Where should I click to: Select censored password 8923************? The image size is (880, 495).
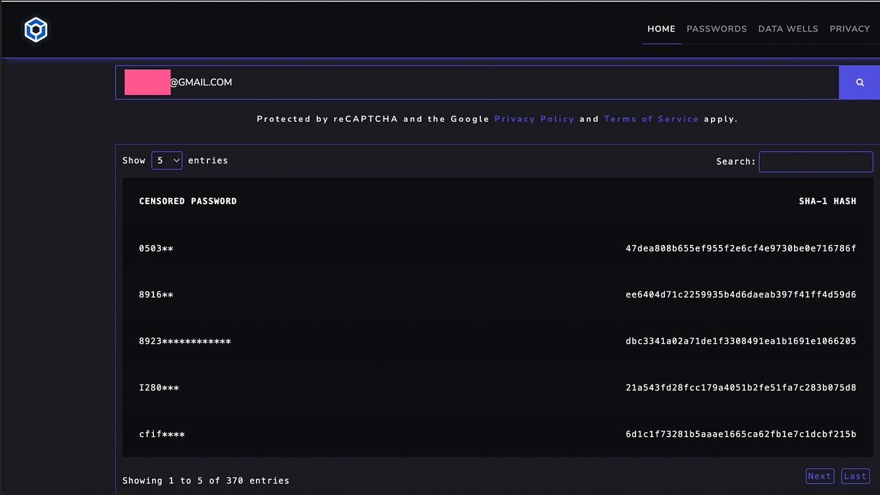tap(185, 341)
